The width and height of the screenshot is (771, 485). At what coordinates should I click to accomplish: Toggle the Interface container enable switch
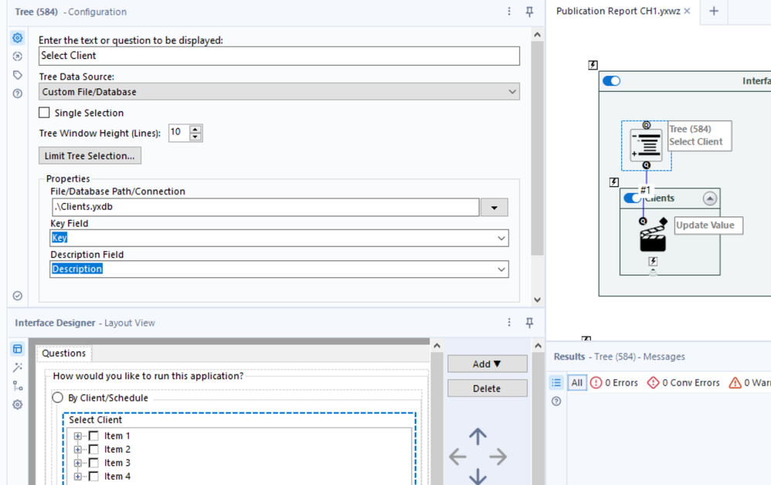point(612,80)
